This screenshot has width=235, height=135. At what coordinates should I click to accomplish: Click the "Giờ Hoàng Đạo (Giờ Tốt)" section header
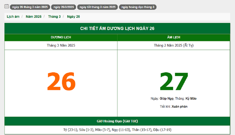point(117,121)
